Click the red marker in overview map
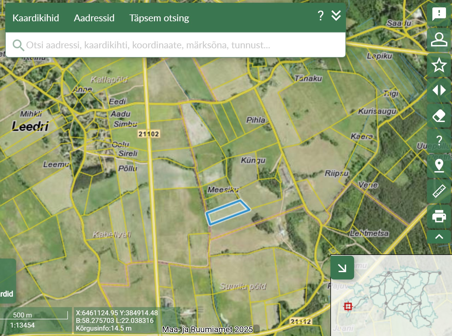The image size is (452, 336). pyautogui.click(x=348, y=306)
